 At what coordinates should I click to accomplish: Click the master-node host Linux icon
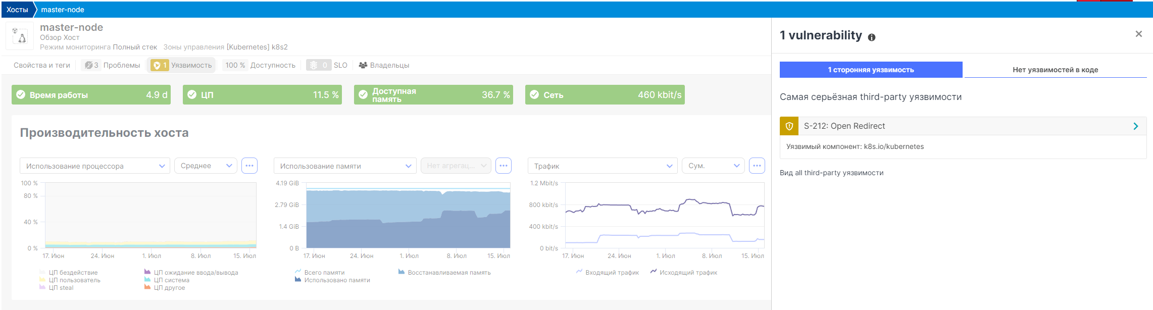pos(20,36)
